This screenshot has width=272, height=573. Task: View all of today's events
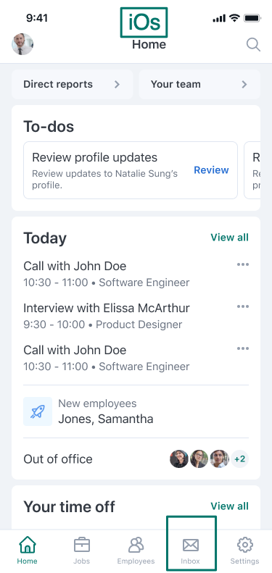coord(229,238)
